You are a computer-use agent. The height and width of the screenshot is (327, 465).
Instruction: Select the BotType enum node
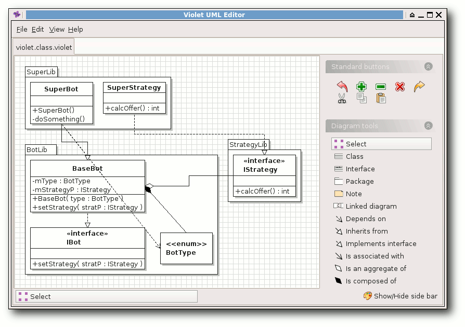coord(186,248)
